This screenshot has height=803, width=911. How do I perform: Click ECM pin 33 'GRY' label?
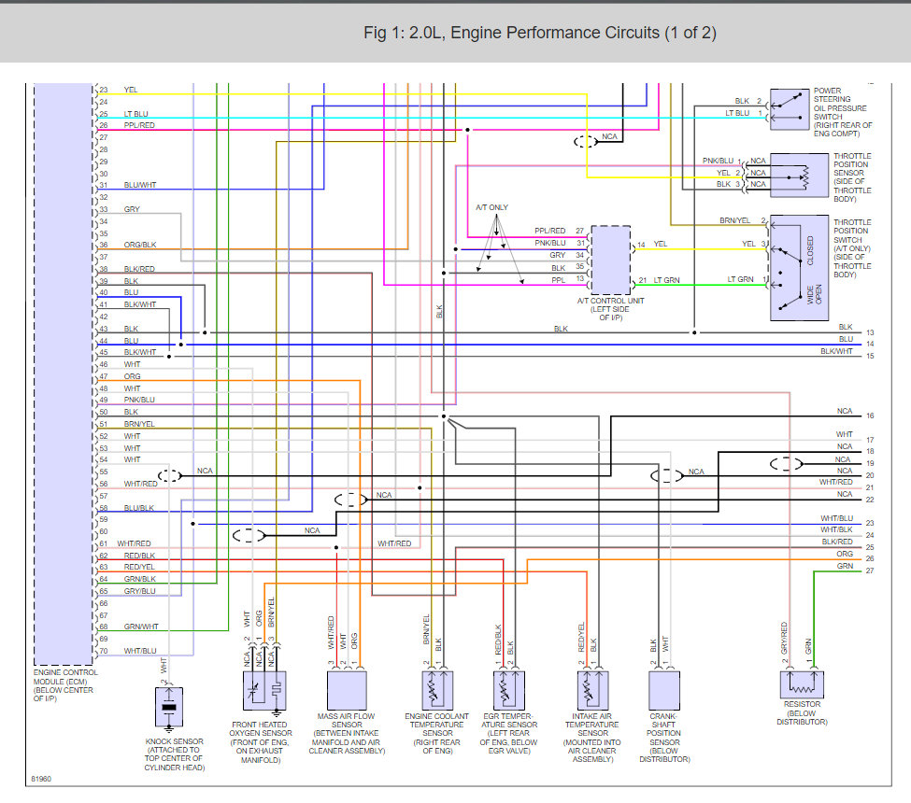(132, 209)
